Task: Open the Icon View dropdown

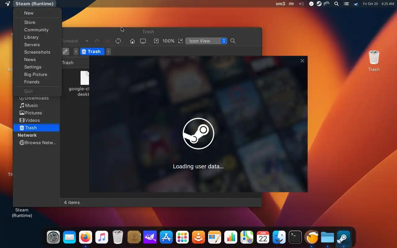Action: (x=206, y=41)
